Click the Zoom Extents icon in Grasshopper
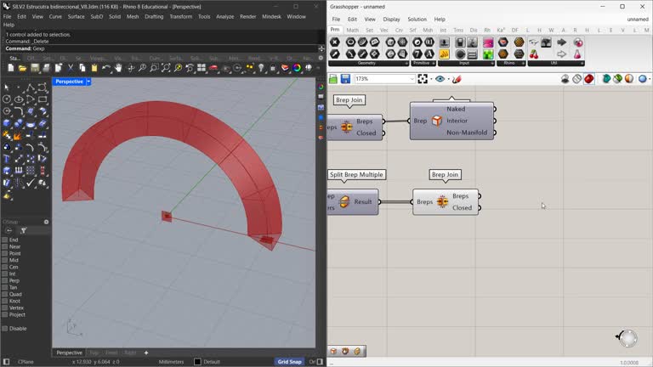653x367 pixels. [423, 79]
